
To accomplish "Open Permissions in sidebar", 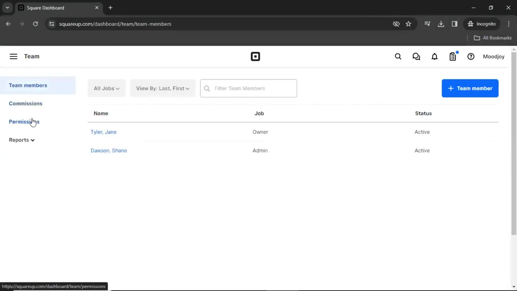I will click(24, 122).
